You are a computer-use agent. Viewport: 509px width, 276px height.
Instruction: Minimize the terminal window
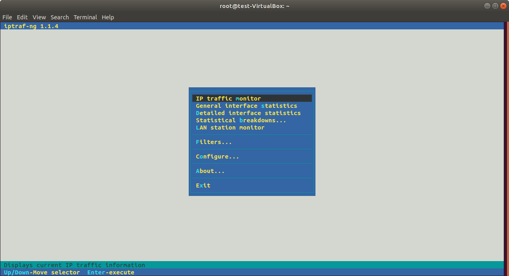coord(488,6)
